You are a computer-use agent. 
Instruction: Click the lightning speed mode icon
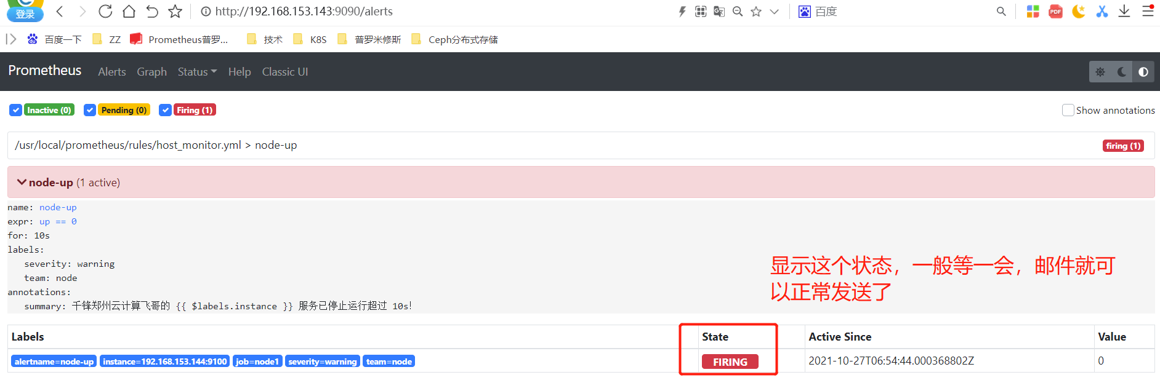pos(682,11)
